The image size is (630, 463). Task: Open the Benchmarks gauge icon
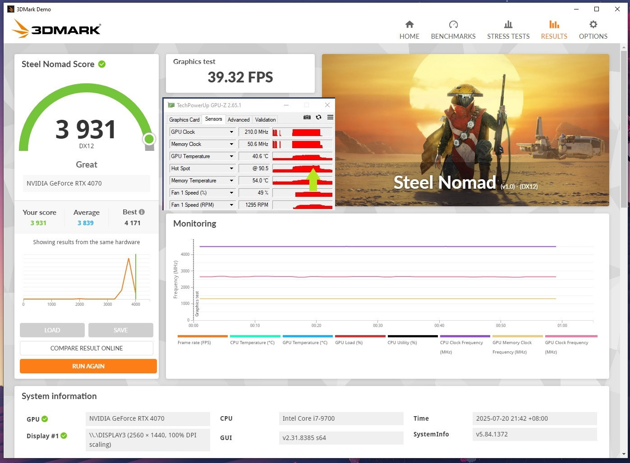point(453,24)
